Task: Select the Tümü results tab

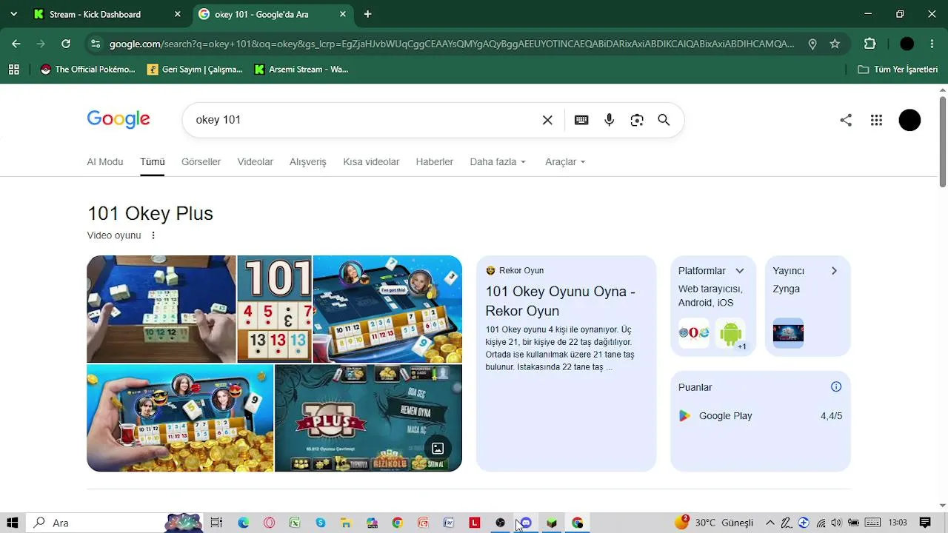Action: tap(153, 161)
